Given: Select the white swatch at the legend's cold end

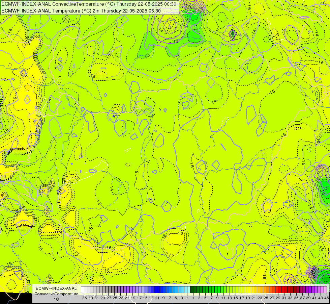Looking at the screenshot, I should tap(83, 290).
